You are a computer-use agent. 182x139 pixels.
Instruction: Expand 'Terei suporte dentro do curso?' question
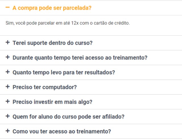coord(52,43)
